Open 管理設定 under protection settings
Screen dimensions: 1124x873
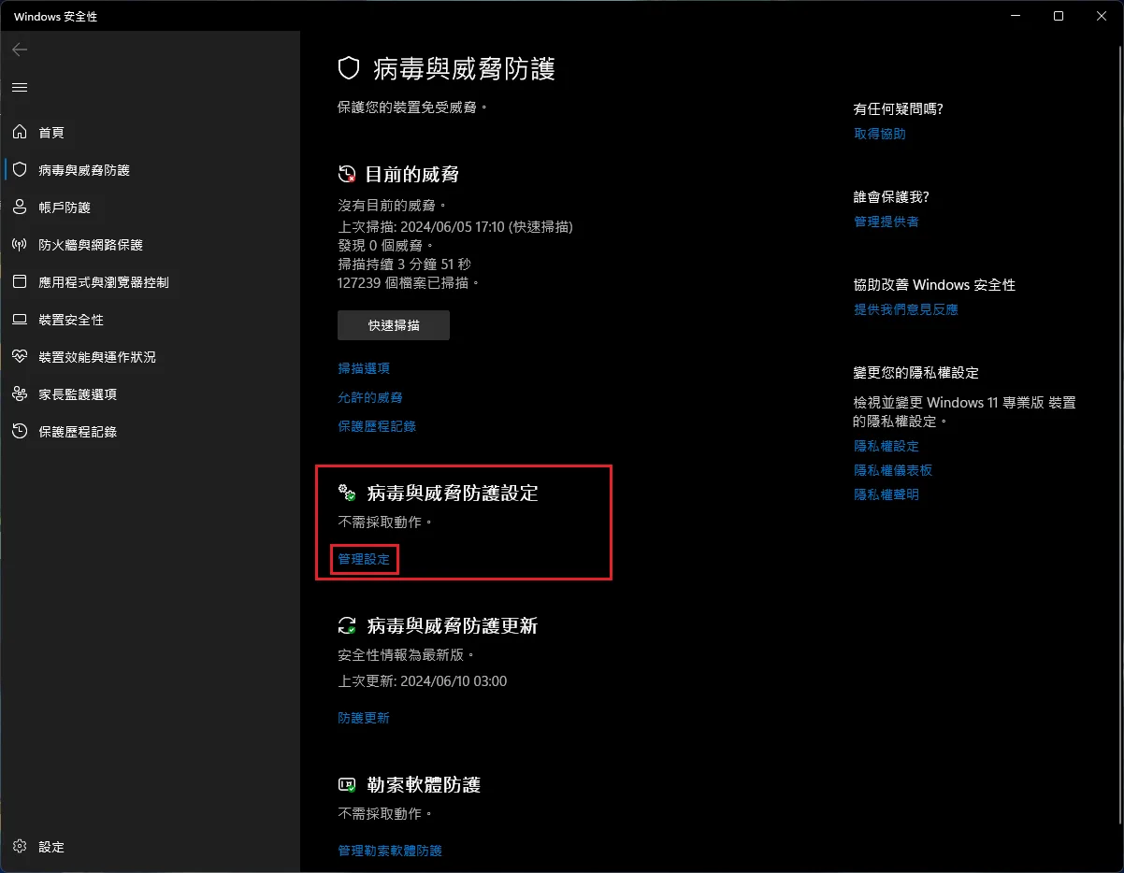point(364,559)
